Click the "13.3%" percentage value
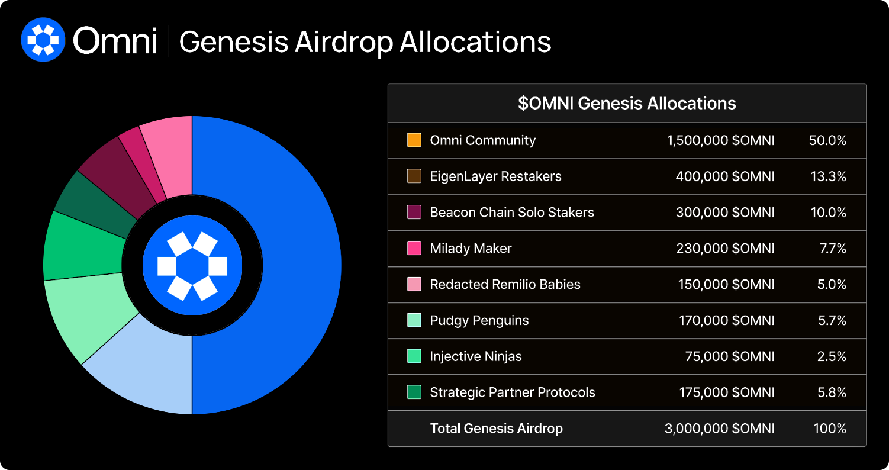The width and height of the screenshot is (889, 470). coord(828,176)
